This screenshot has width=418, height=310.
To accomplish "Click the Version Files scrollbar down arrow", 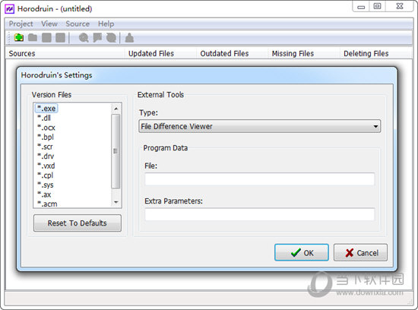I will tap(116, 202).
